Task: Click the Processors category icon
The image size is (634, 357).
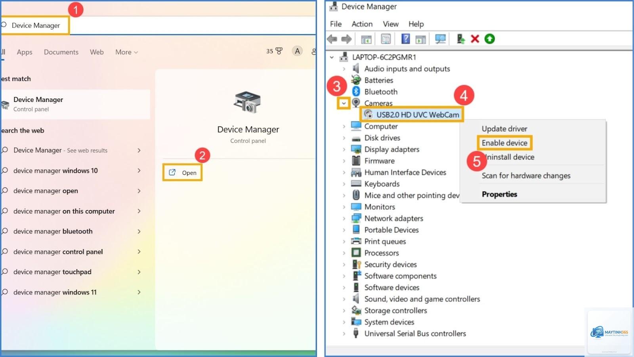Action: [x=356, y=253]
